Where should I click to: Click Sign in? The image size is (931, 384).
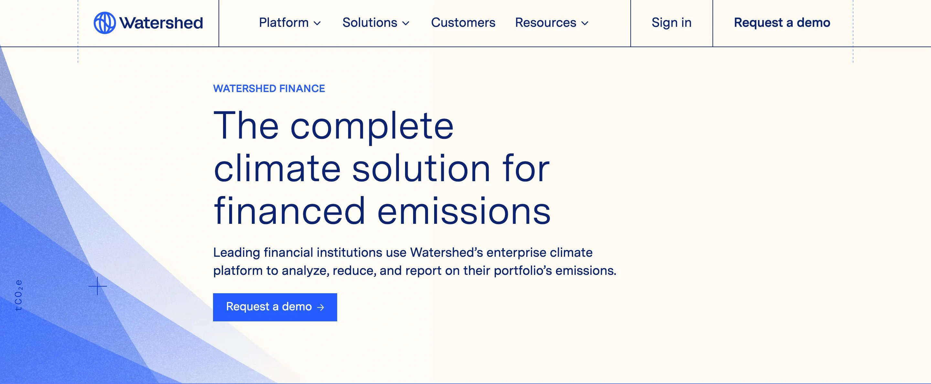671,22
